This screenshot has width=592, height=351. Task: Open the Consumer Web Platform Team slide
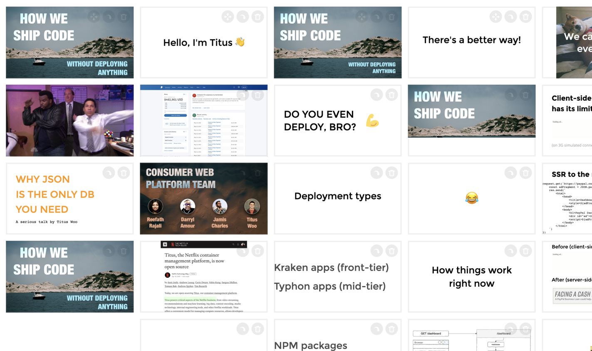click(204, 198)
